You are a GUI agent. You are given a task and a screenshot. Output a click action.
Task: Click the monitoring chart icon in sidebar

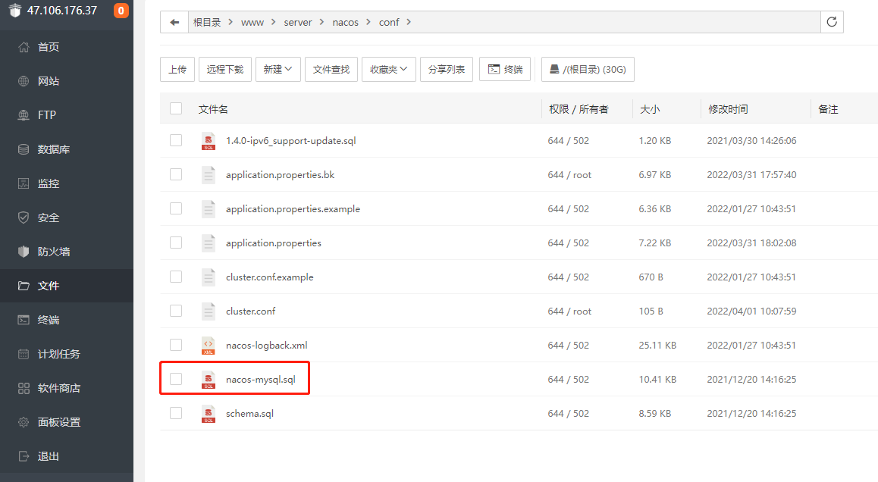(x=24, y=183)
